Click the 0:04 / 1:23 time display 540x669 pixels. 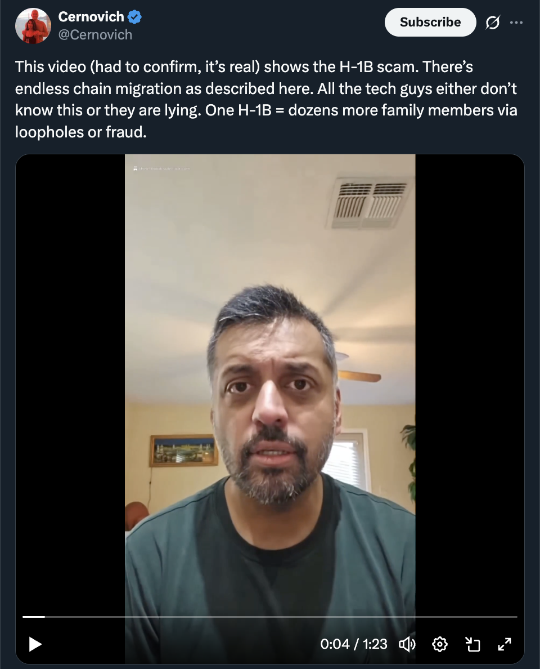pyautogui.click(x=354, y=644)
